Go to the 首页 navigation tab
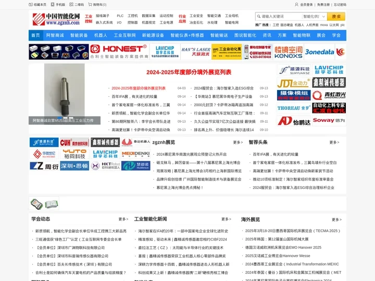Screen dimensions: 375x281 (x=35, y=35)
